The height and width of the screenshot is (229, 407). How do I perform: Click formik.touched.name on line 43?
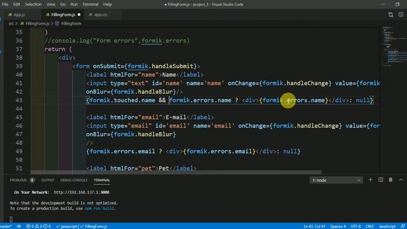(x=122, y=101)
